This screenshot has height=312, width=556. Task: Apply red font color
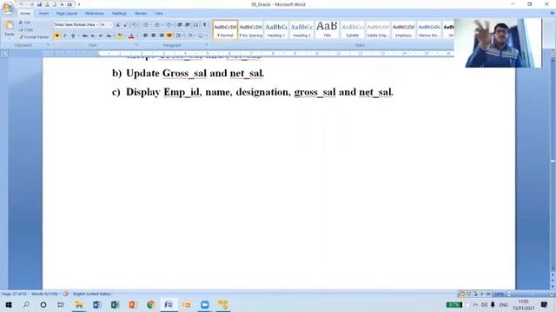click(131, 36)
